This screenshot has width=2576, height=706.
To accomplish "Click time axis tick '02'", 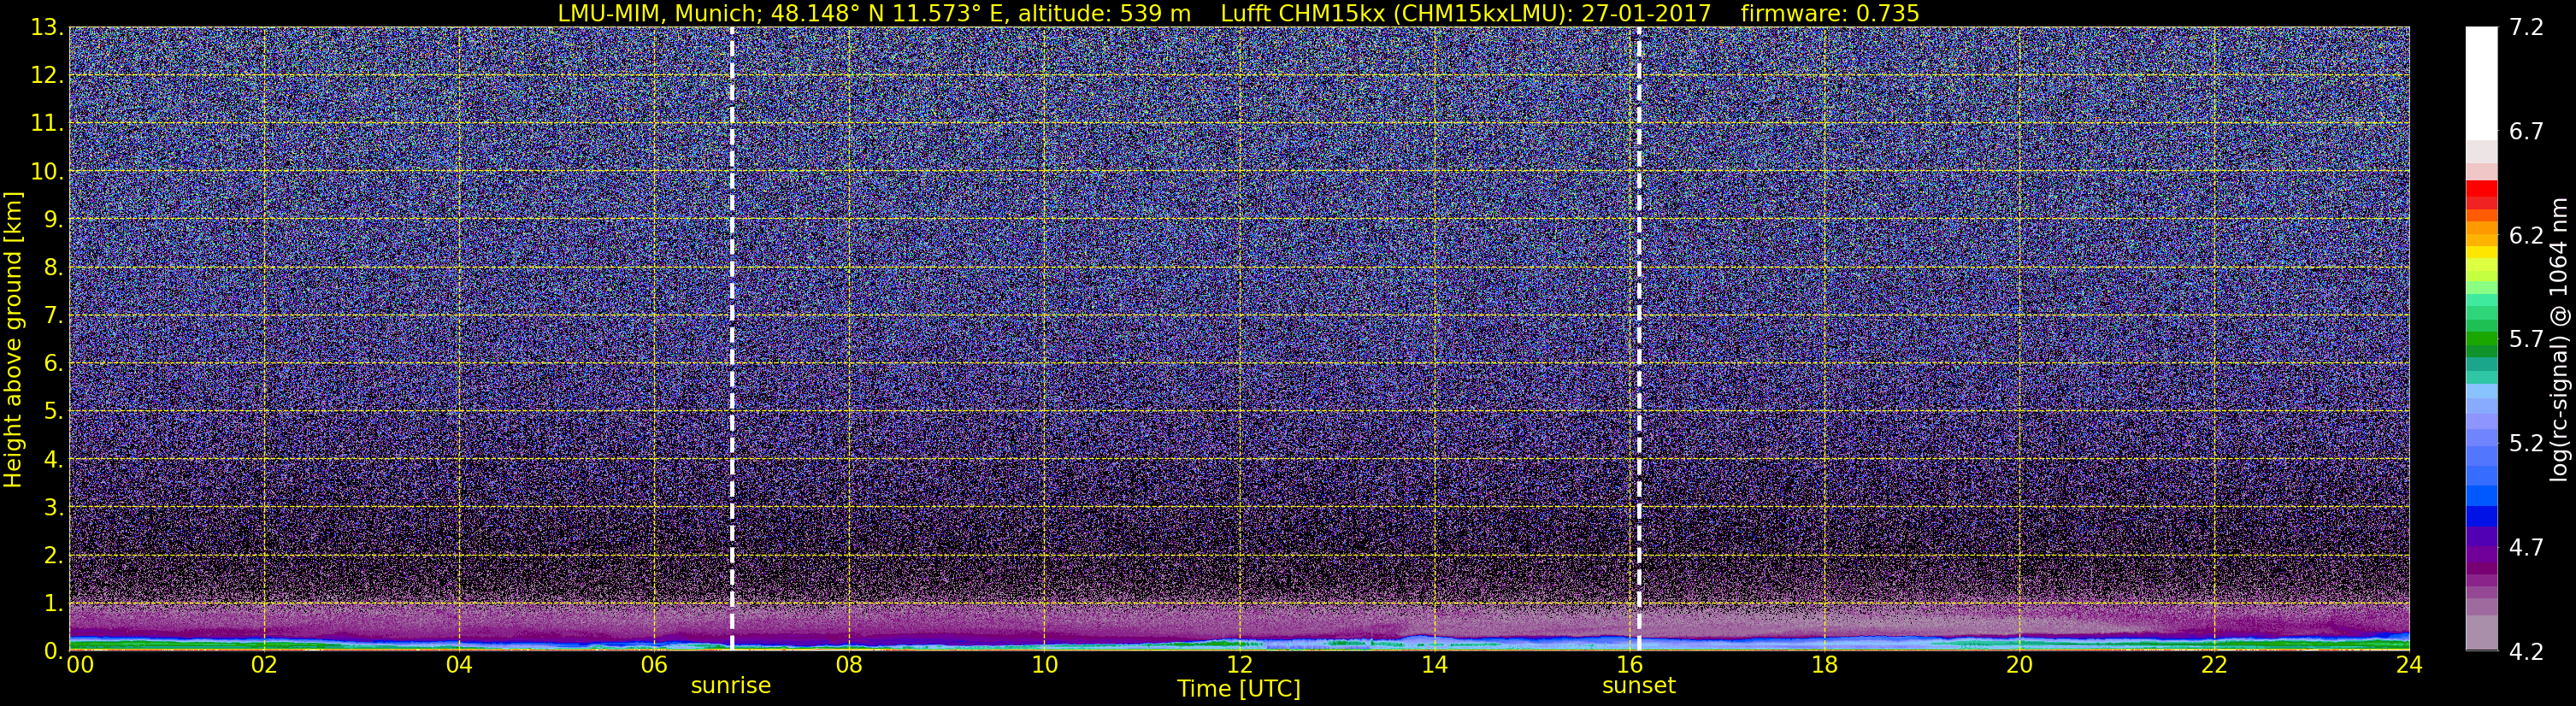I will click(264, 665).
